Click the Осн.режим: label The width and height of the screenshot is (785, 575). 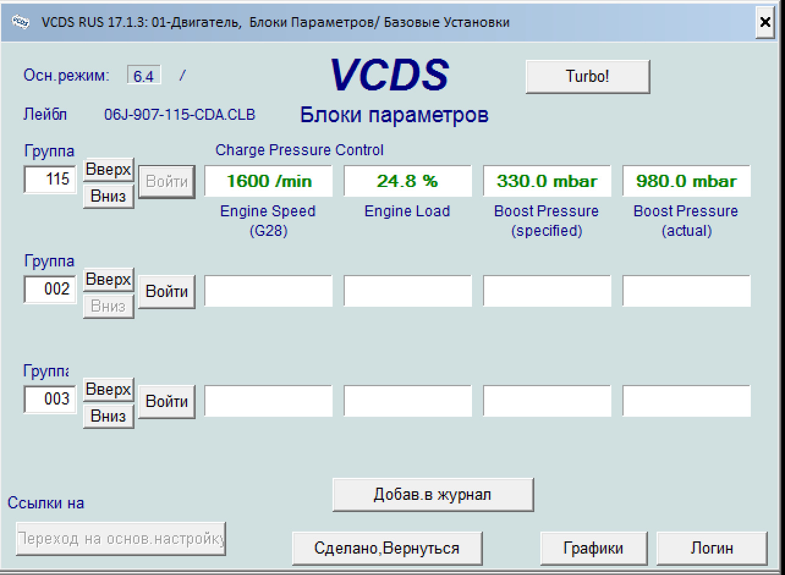point(67,76)
